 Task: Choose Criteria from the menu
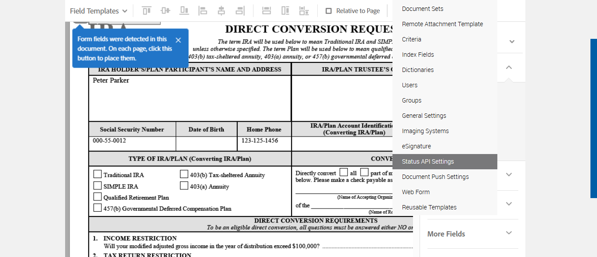(445, 39)
